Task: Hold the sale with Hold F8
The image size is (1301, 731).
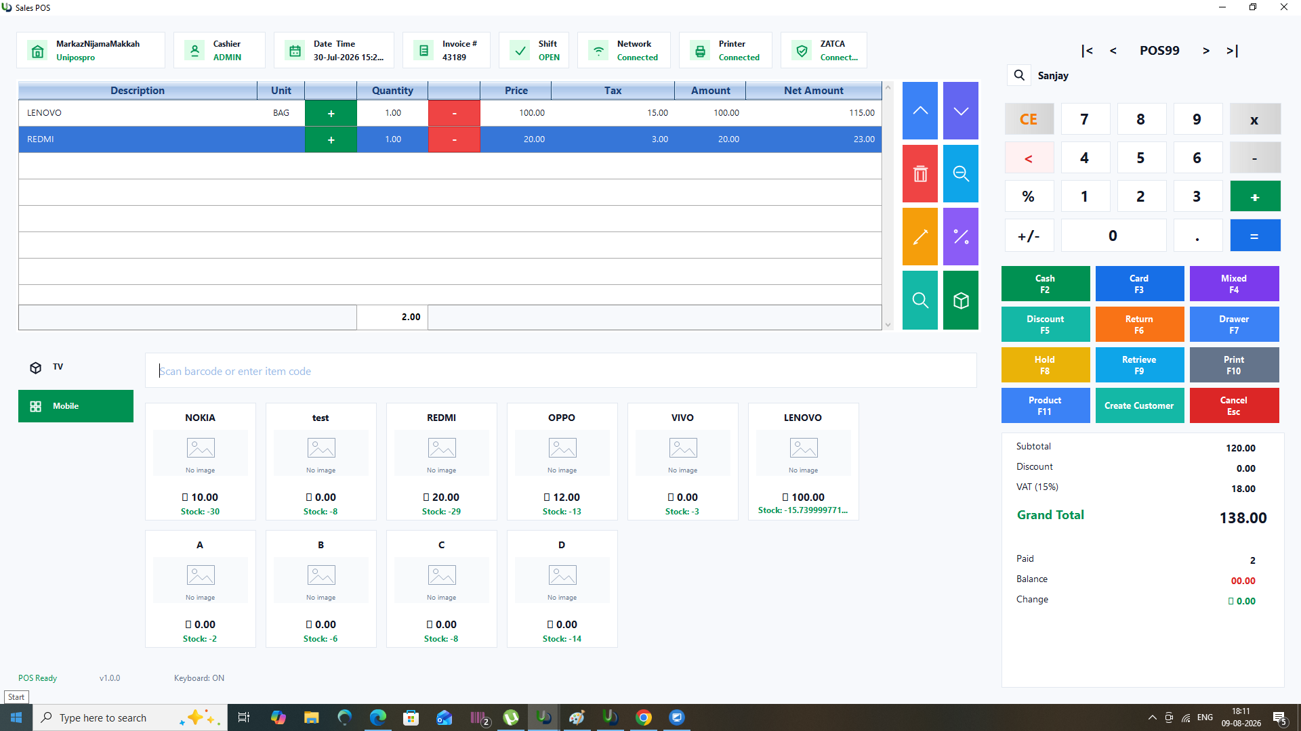Action: [x=1046, y=365]
